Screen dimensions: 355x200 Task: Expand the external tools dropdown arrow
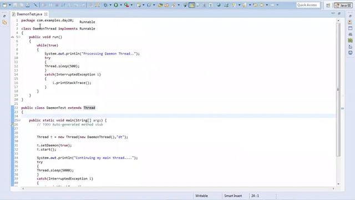pyautogui.click(x=131, y=5)
